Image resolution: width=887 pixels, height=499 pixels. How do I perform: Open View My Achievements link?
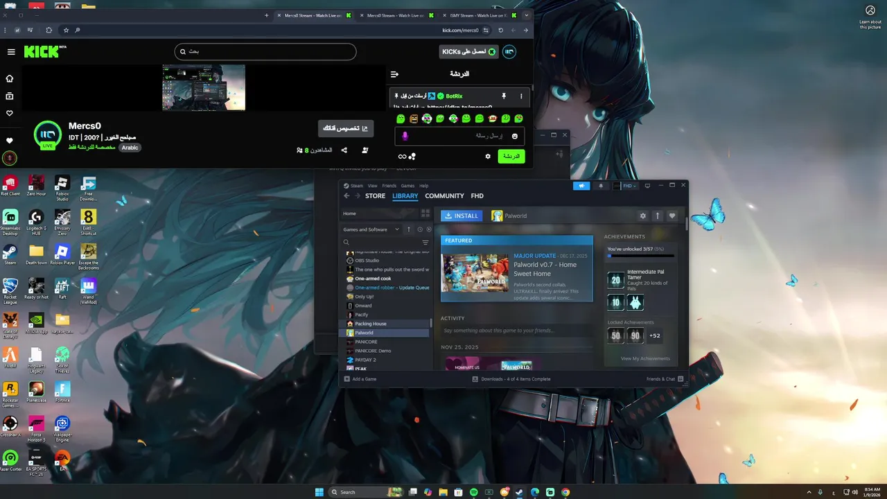[645, 358]
